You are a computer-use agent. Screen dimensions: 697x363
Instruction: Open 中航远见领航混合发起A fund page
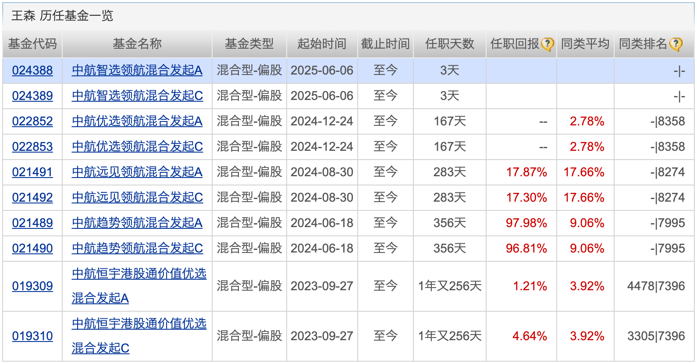point(137,172)
